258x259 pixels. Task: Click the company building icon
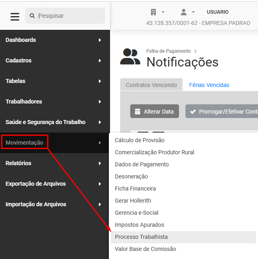click(153, 12)
